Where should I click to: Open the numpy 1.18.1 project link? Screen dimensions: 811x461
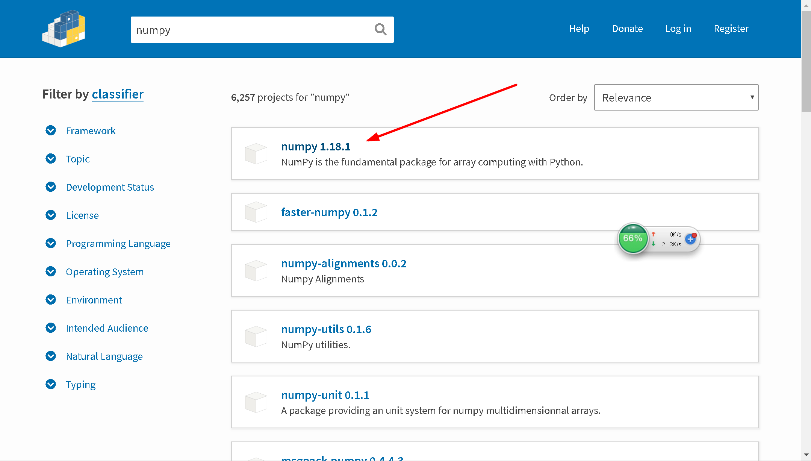(x=316, y=147)
